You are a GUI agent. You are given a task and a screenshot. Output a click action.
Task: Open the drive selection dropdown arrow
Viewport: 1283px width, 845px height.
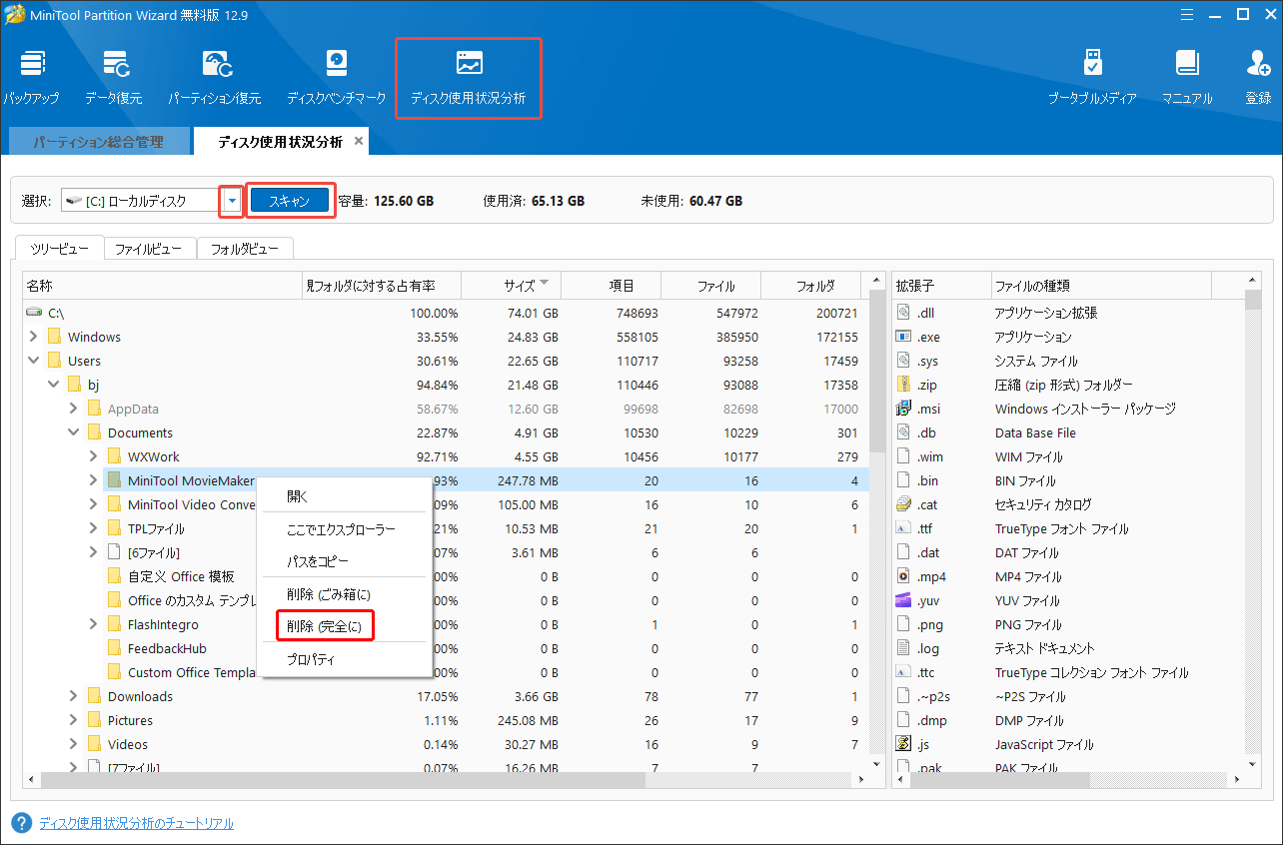click(x=232, y=201)
